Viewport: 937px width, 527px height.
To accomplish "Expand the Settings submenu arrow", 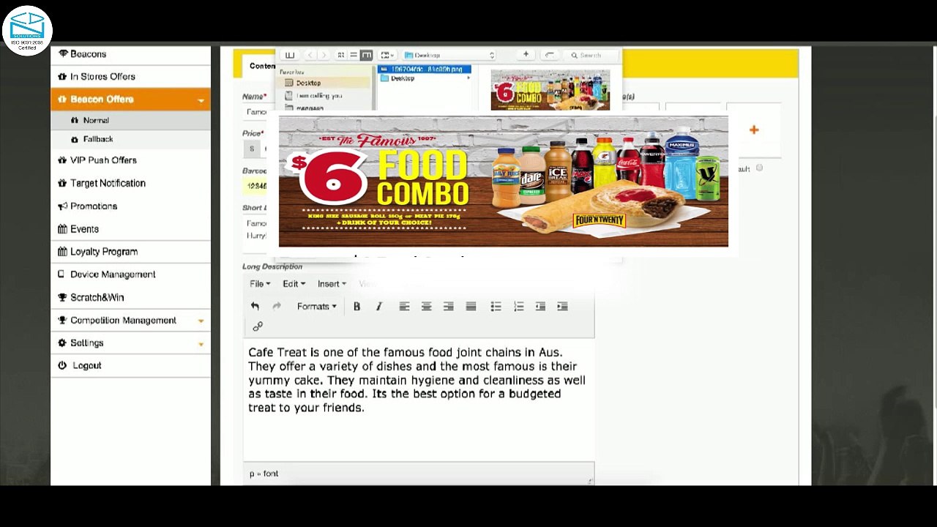I will tap(201, 343).
